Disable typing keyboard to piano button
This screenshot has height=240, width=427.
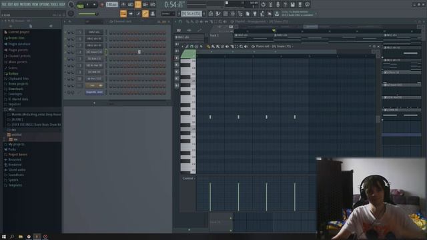click(x=123, y=13)
